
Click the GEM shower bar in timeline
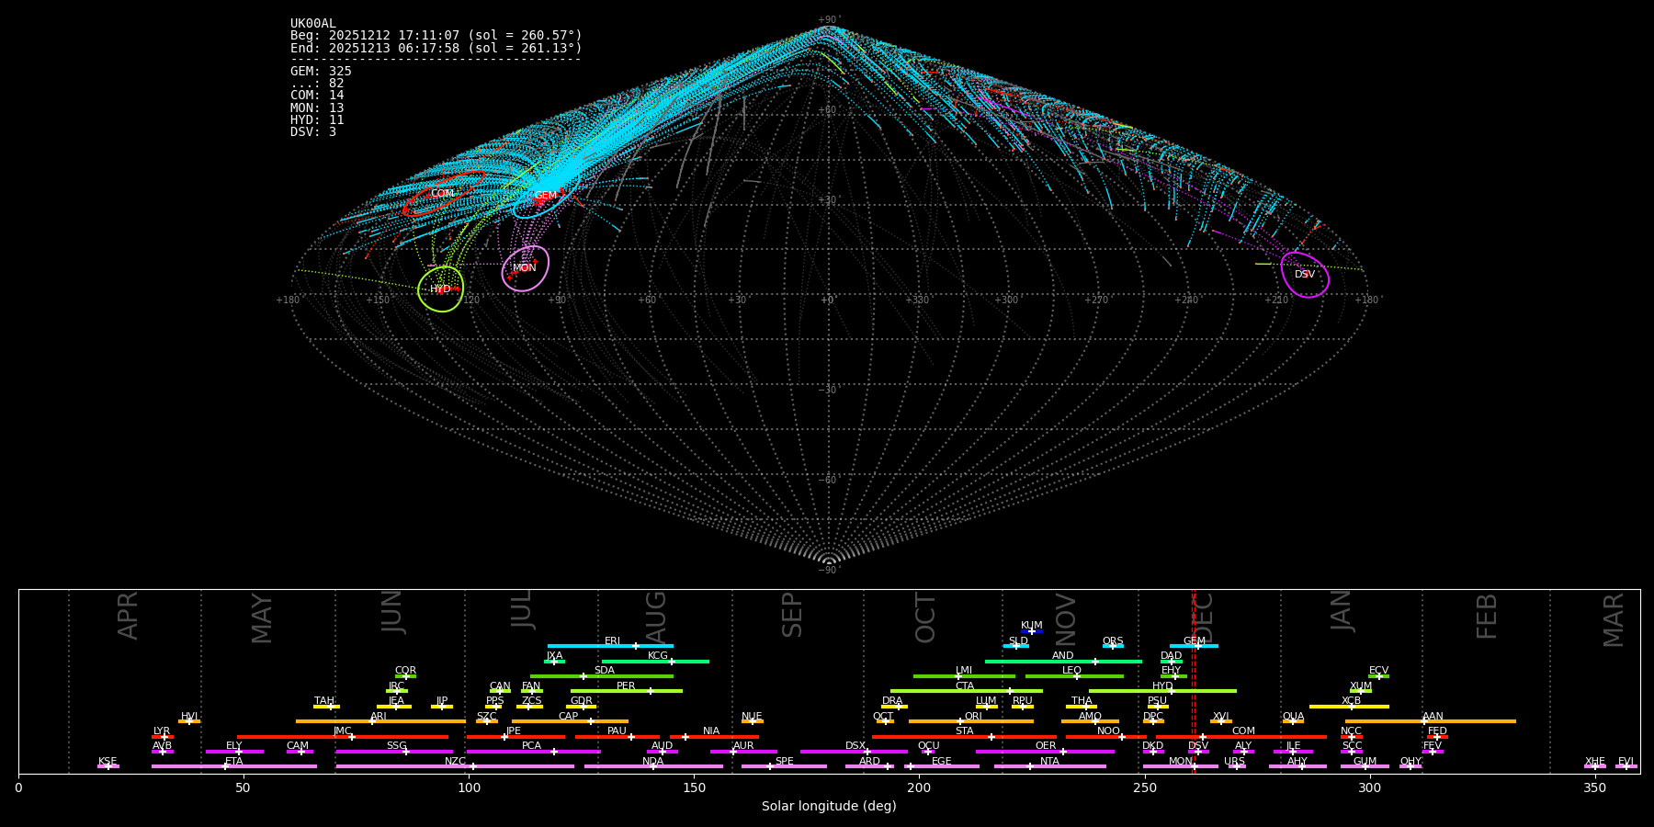coord(1194,646)
